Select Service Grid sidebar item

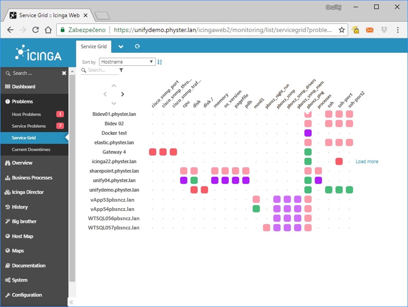pos(34,138)
